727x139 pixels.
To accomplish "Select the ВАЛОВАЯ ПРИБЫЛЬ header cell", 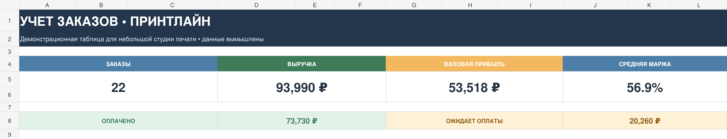I will pyautogui.click(x=474, y=64).
